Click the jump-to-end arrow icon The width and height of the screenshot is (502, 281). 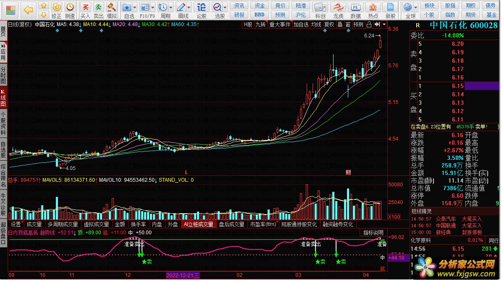[377, 25]
